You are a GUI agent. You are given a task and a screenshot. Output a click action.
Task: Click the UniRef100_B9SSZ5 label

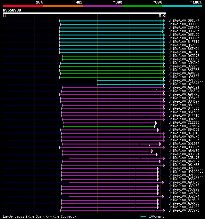184,147
